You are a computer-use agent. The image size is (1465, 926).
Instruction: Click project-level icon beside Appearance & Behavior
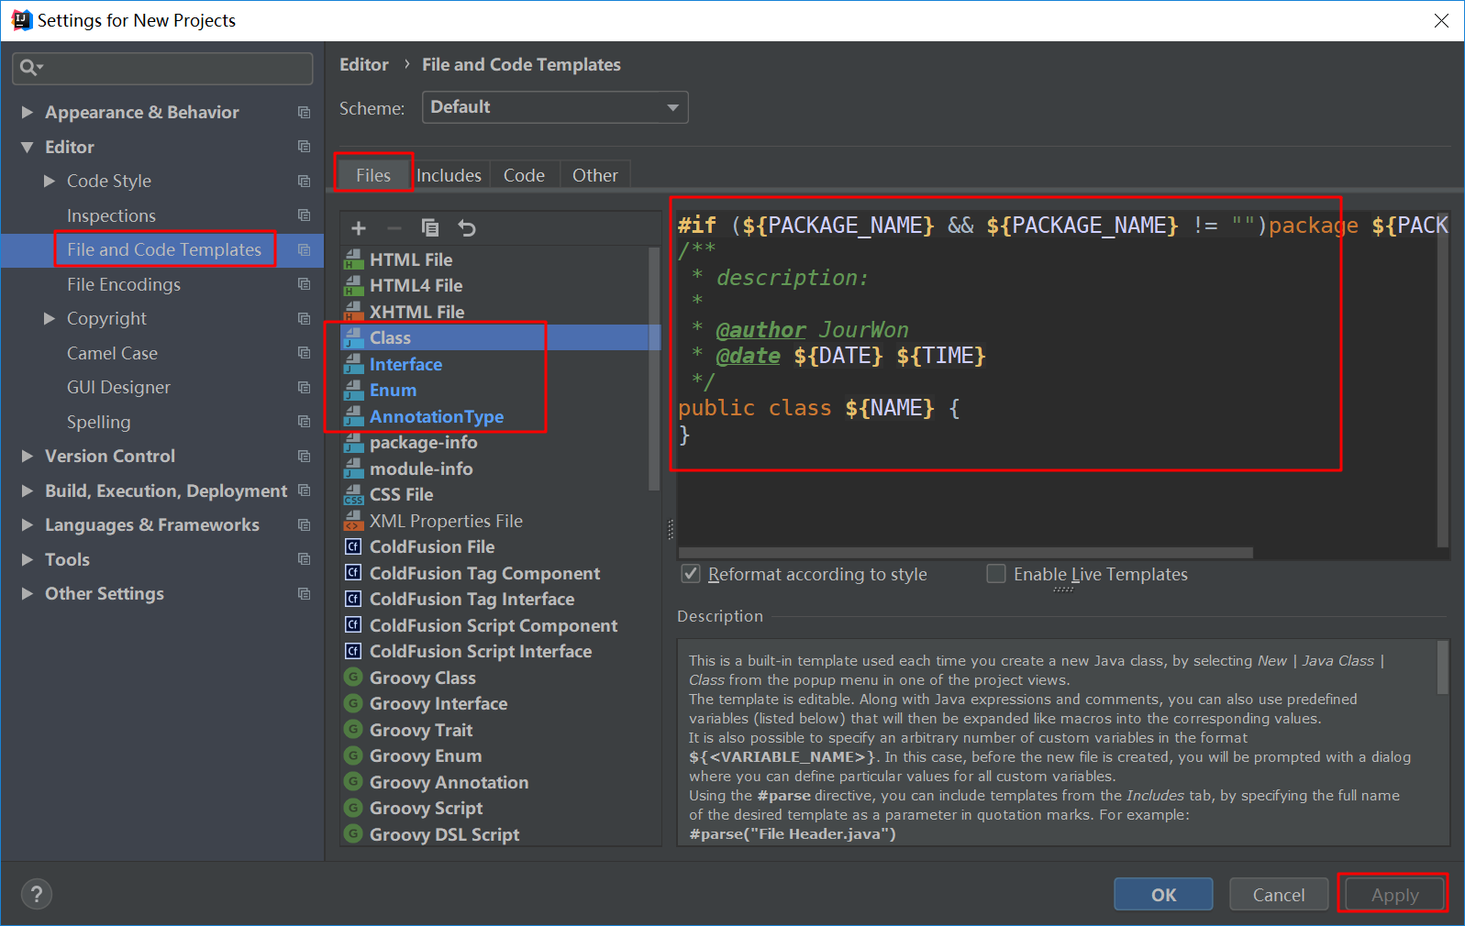(x=304, y=112)
